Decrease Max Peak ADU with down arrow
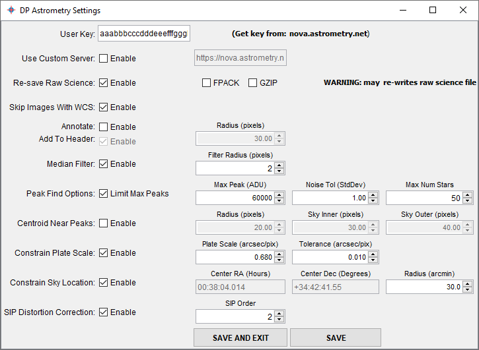 click(x=279, y=201)
